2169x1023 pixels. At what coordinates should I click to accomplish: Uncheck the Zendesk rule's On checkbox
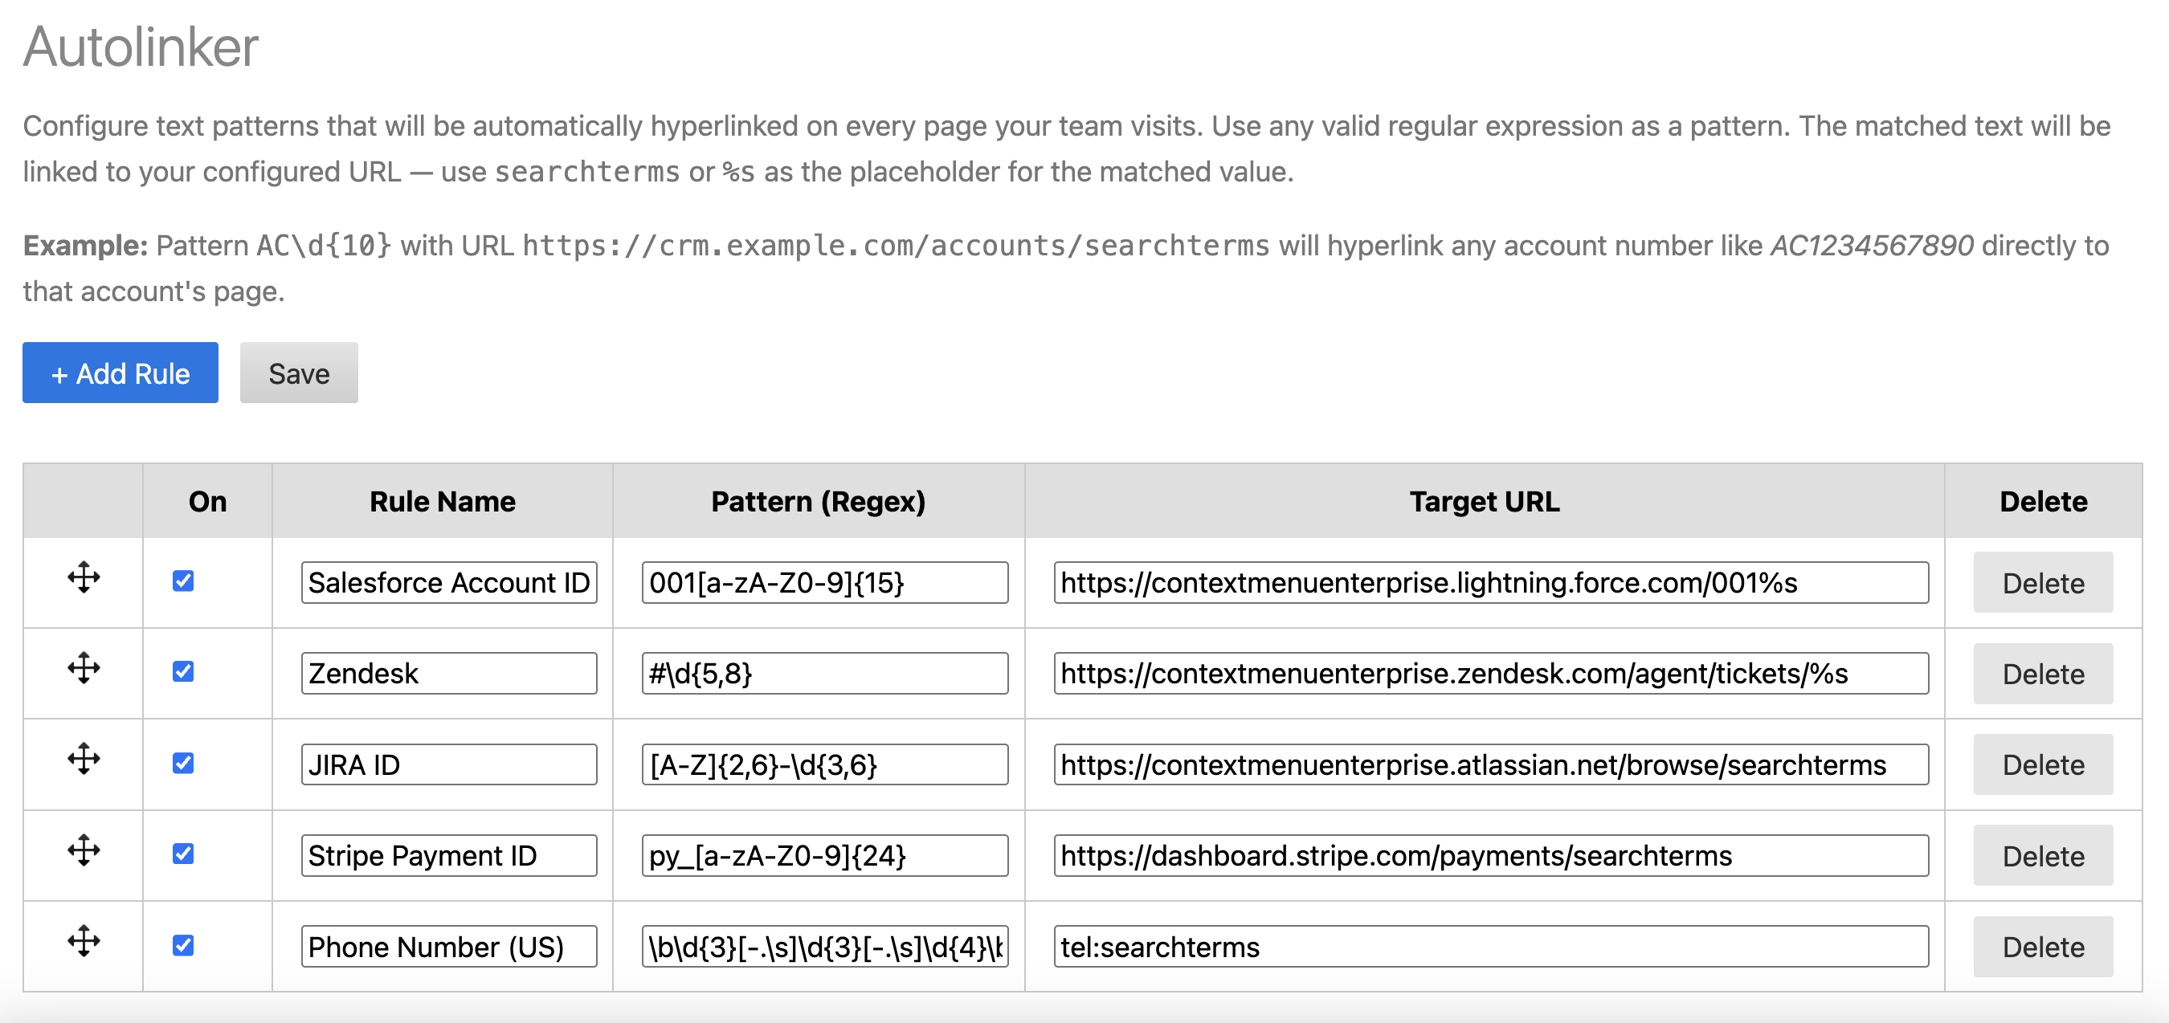coord(182,672)
